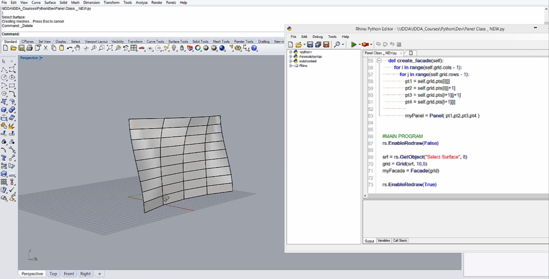Open the Perspective viewport dropdown arrow
This screenshot has height=279, width=549.
[x=42, y=58]
